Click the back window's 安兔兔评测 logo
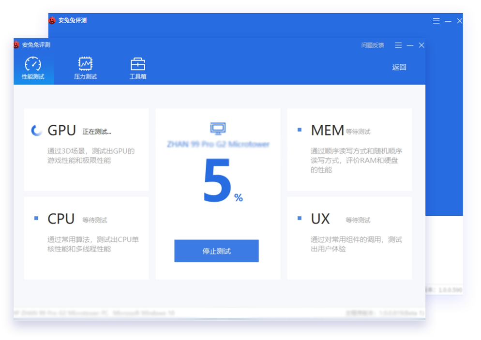 tap(52, 20)
